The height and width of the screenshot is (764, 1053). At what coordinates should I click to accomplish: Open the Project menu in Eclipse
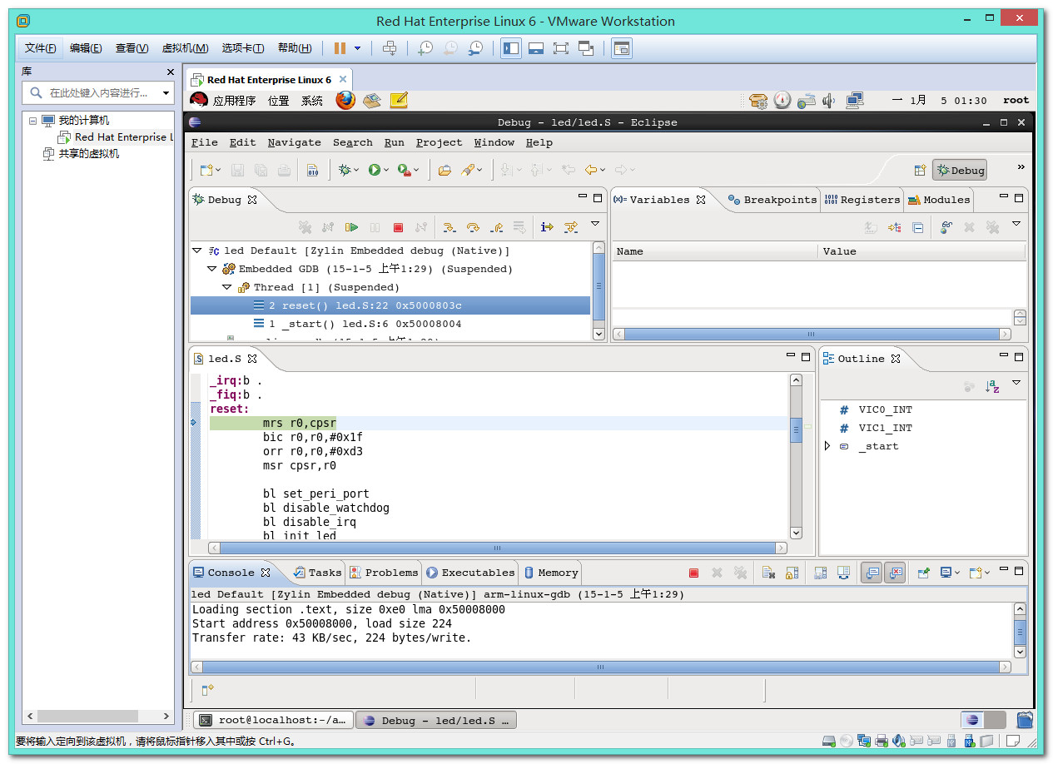(439, 142)
